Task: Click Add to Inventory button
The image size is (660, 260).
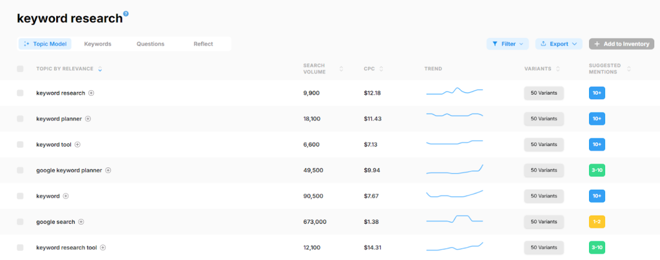Action: coord(621,44)
